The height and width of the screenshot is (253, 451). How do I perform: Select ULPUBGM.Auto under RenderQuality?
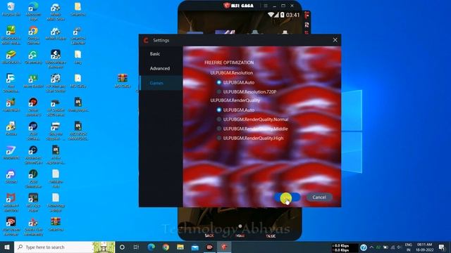point(219,110)
